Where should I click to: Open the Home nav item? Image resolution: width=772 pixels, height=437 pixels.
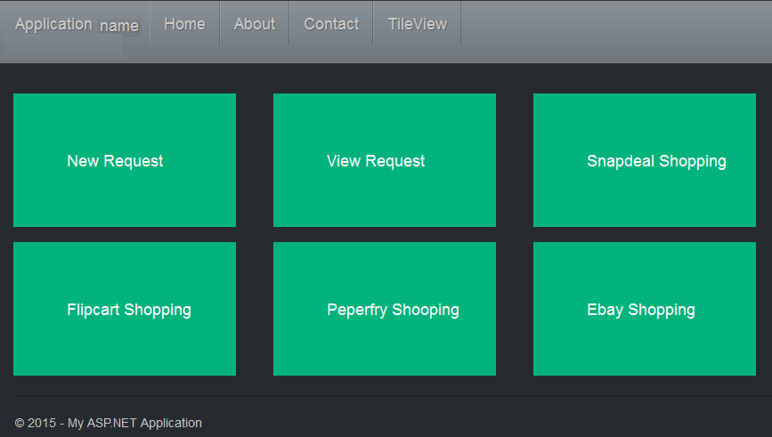coord(184,24)
